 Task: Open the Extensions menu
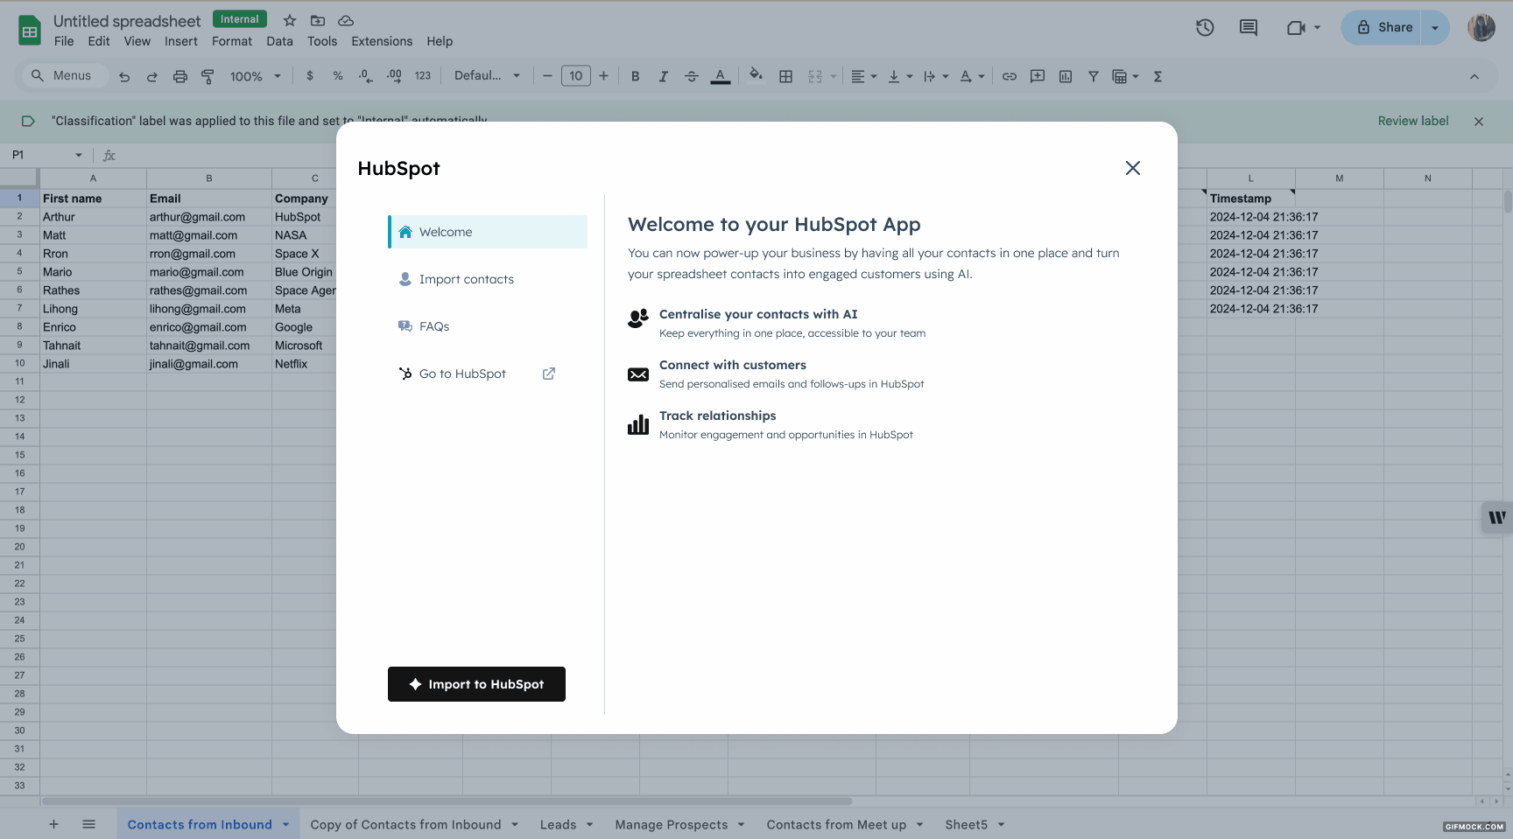point(382,41)
